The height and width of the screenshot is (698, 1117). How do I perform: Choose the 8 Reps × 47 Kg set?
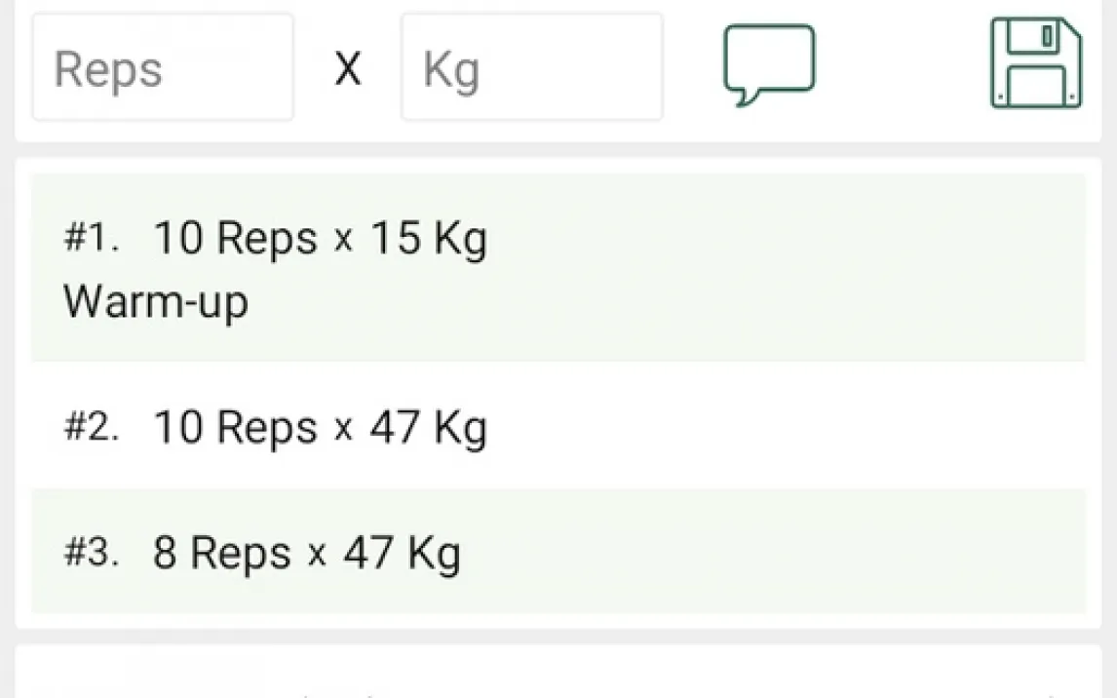pos(558,553)
